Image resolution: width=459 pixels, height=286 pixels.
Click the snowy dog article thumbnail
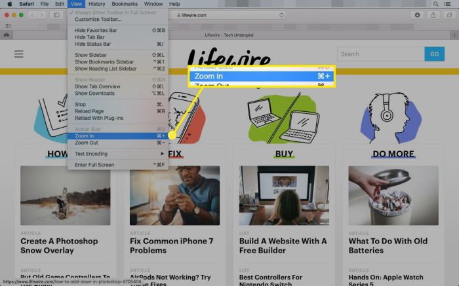[x=66, y=196]
